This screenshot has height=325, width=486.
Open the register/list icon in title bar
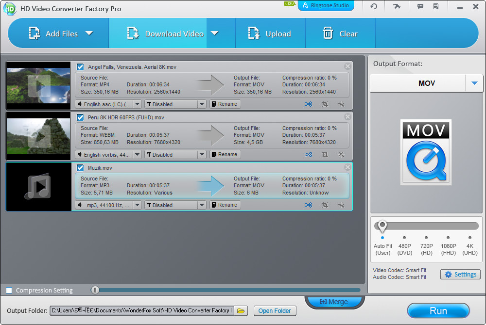coord(436,6)
